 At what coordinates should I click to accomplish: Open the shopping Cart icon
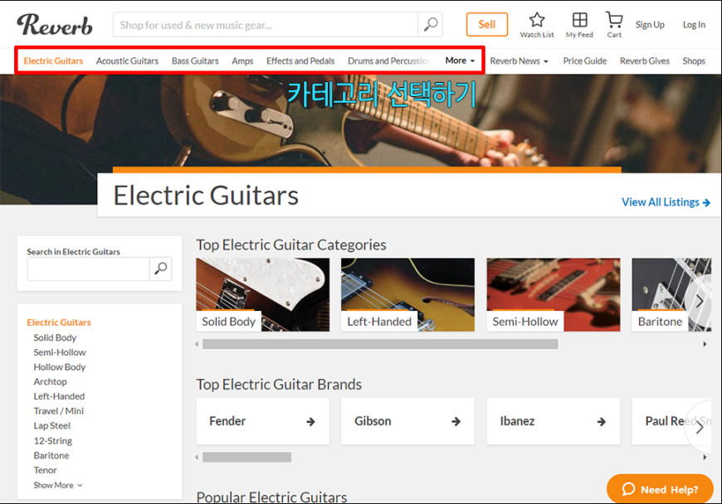point(614,20)
